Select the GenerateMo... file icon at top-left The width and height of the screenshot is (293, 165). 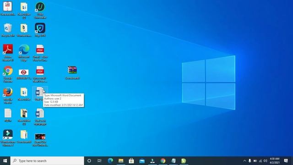pos(8,7)
